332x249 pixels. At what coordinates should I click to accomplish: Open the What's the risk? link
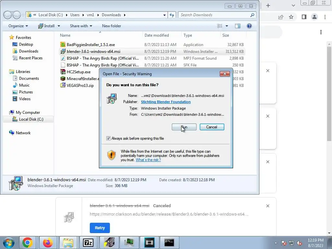148,160
